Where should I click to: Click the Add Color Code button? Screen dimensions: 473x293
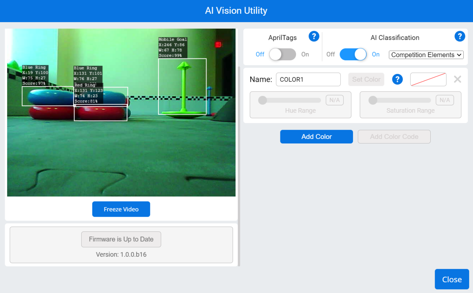point(394,137)
